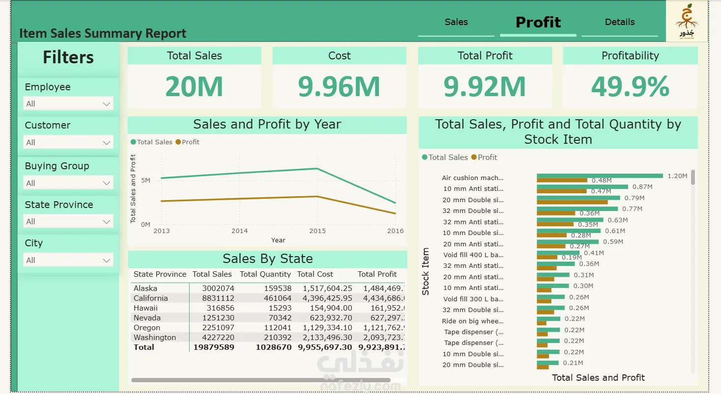Image resolution: width=721 pixels, height=394 pixels.
Task: Click the horizontal scrollbar under Sales By State table
Action: [260, 380]
